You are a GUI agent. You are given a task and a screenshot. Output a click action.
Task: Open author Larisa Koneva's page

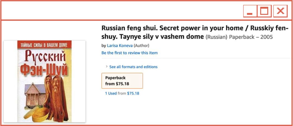coord(120,46)
